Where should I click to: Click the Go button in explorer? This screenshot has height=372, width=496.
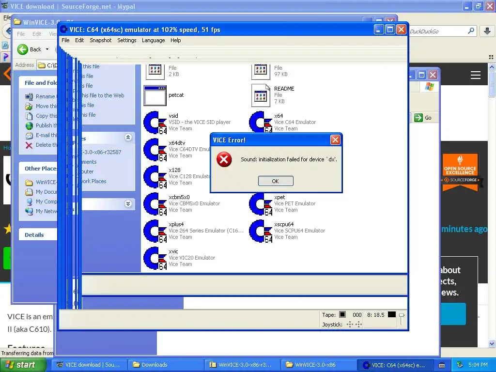click(422, 118)
